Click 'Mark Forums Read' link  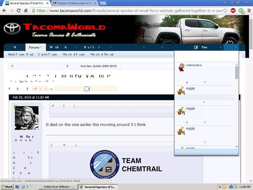click(21, 54)
